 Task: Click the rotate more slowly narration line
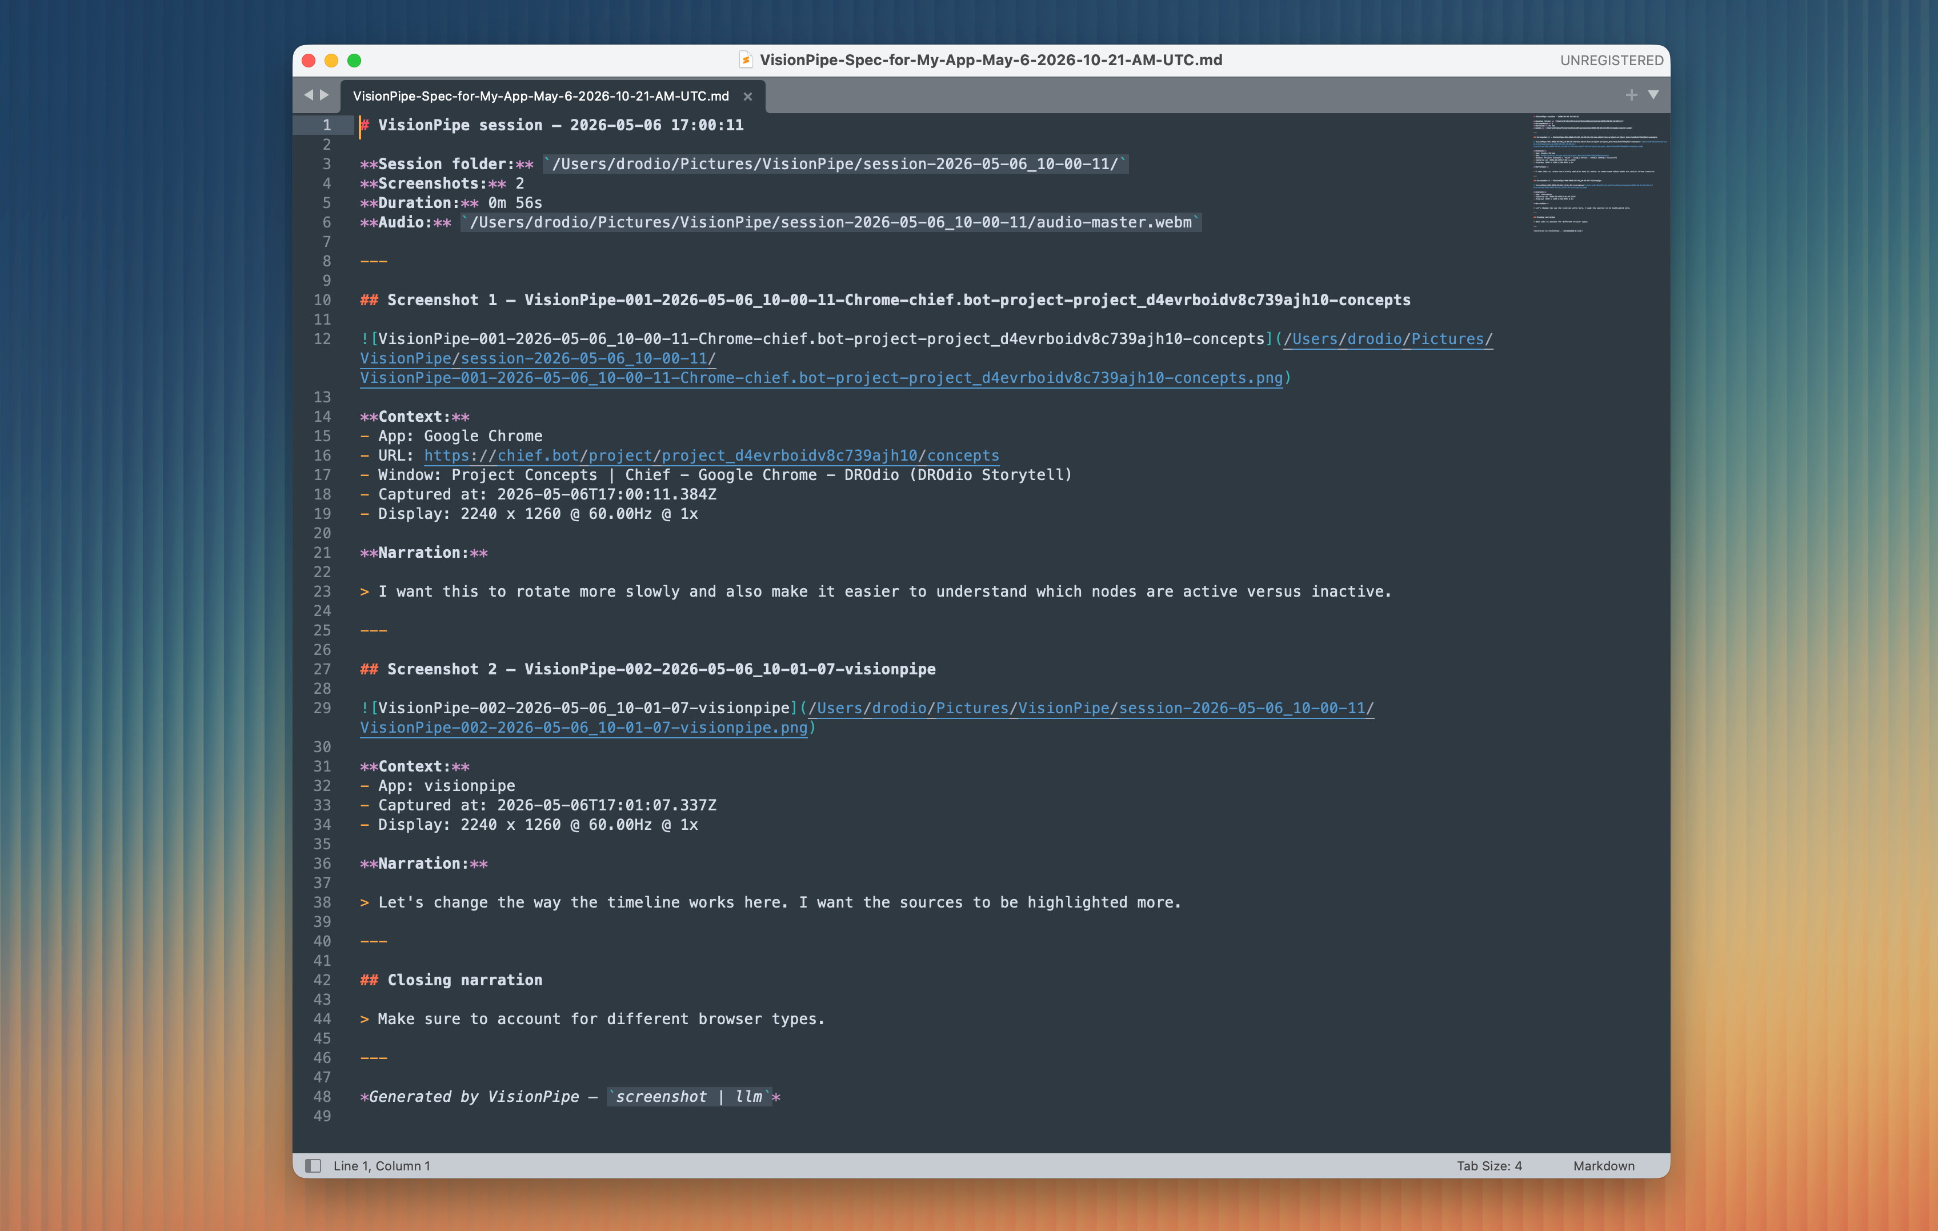coord(876,591)
